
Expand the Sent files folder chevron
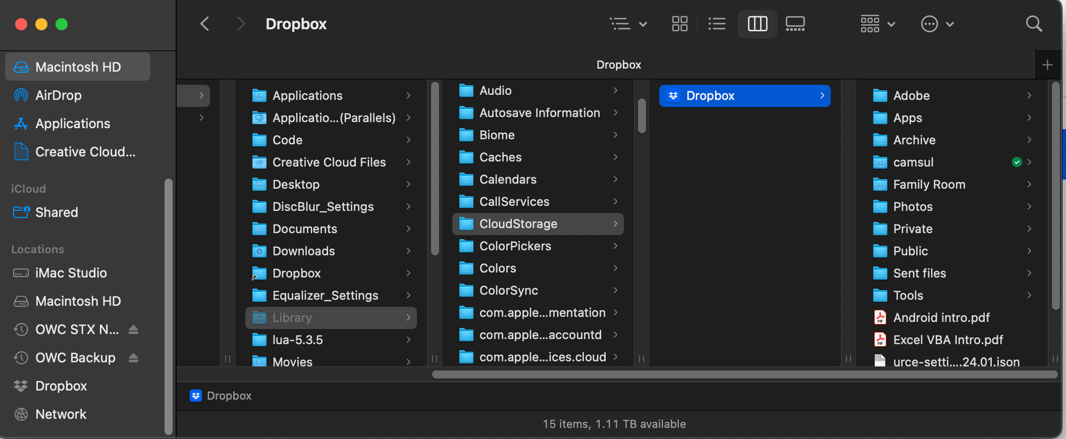click(1029, 273)
